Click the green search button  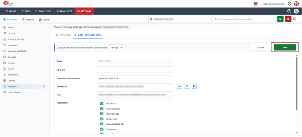click(280, 19)
